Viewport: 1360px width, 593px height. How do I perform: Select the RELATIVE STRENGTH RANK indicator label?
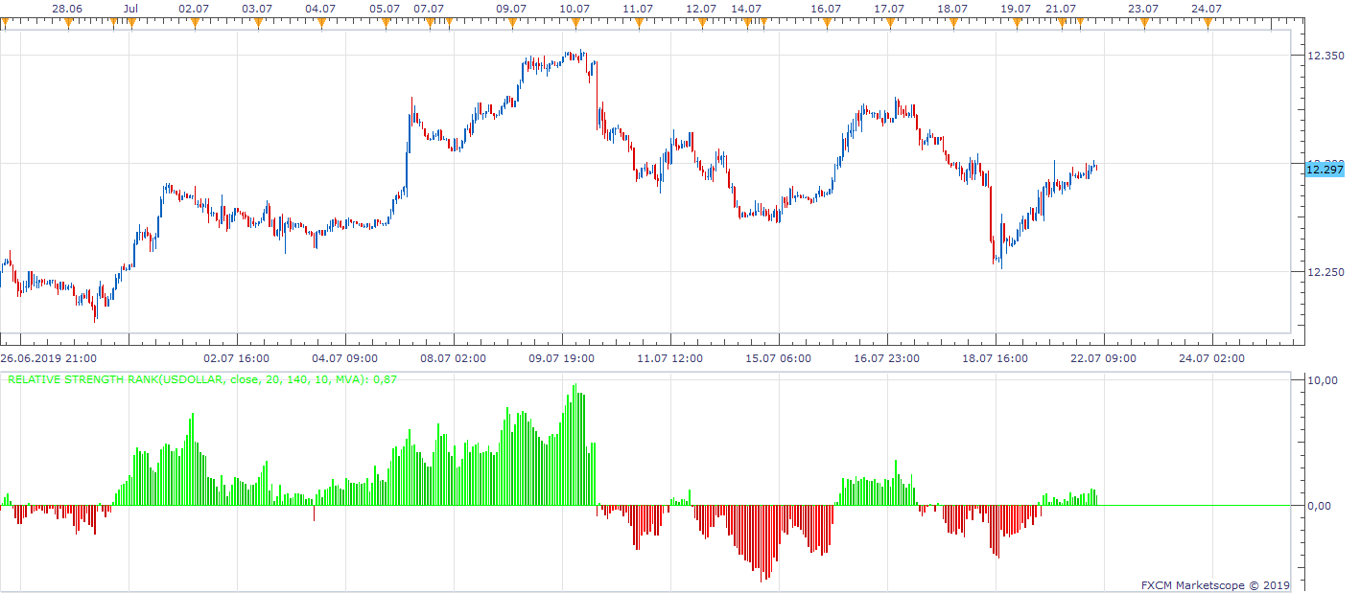pyautogui.click(x=202, y=379)
